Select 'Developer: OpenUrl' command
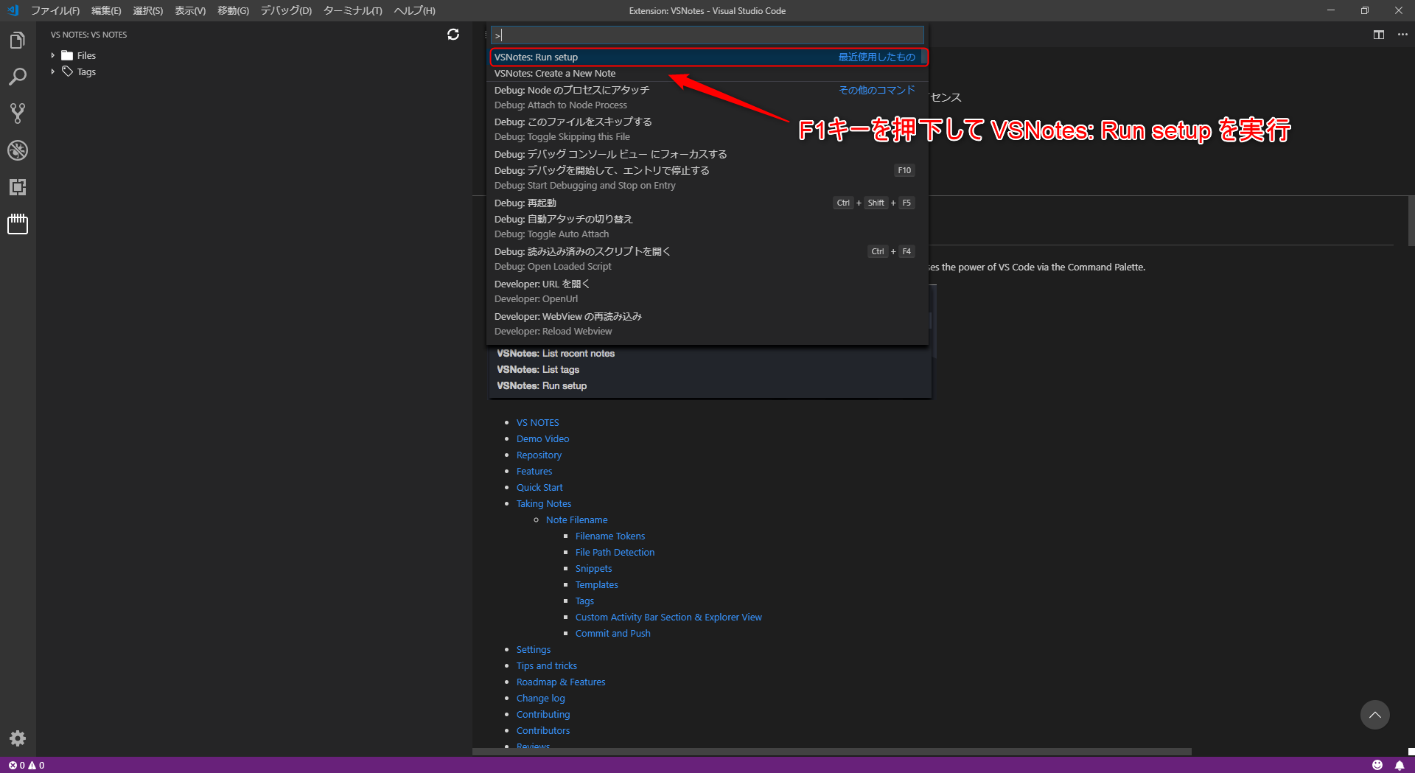Screen dimensions: 1415x773 click(x=707, y=291)
